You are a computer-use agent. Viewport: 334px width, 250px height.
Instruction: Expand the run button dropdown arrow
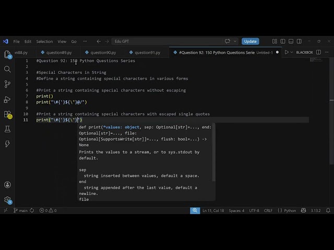[292, 52]
